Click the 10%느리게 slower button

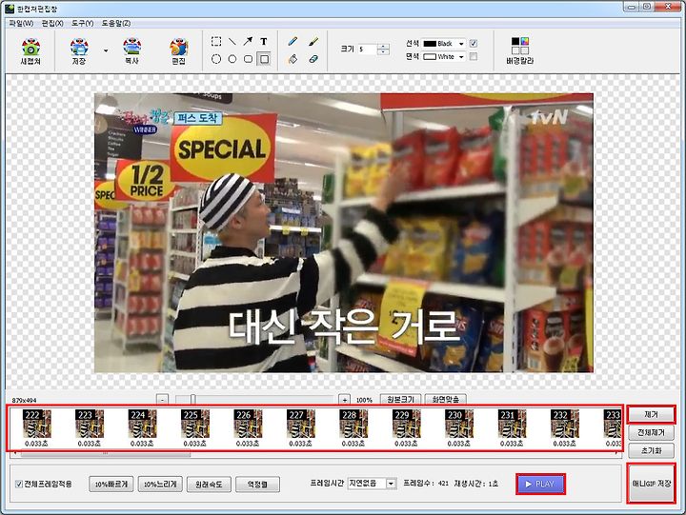pos(160,484)
